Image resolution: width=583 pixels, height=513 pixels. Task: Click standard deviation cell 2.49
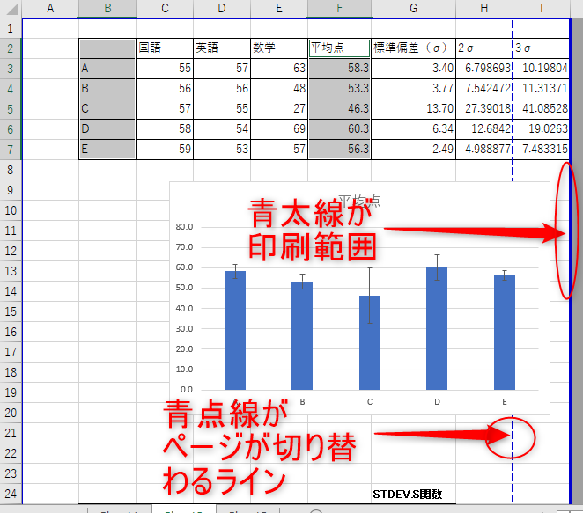413,150
